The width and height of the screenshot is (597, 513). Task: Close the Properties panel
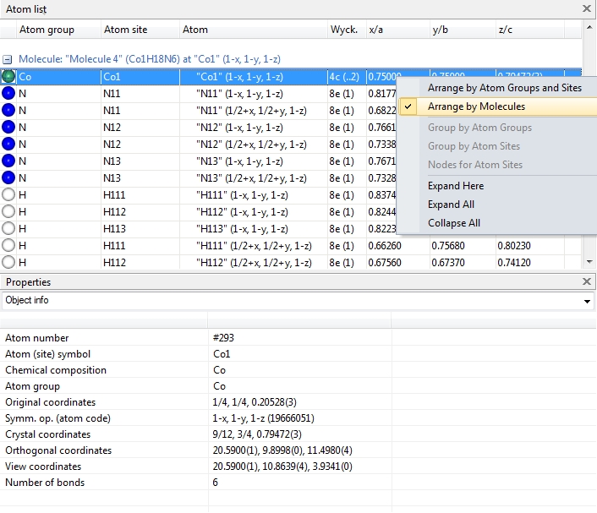587,281
